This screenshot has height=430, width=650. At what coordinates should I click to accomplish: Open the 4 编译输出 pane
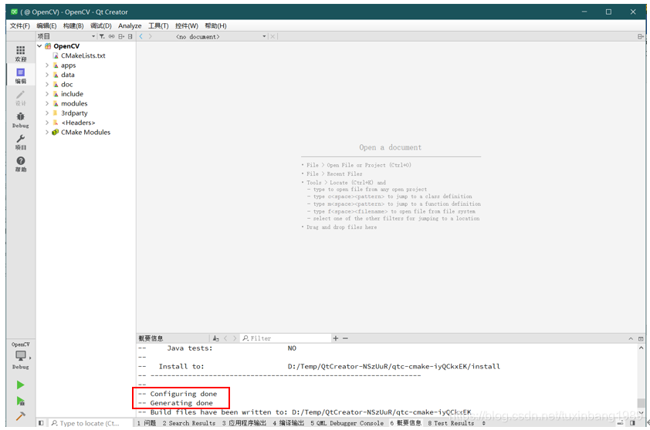tap(289, 423)
